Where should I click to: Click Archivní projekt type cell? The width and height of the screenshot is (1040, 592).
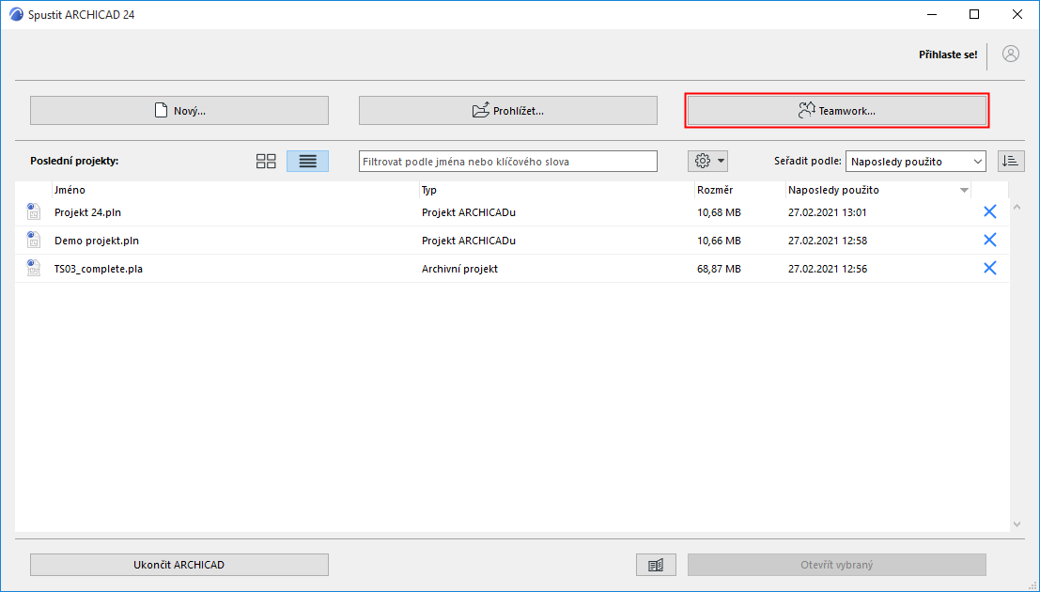coord(459,269)
